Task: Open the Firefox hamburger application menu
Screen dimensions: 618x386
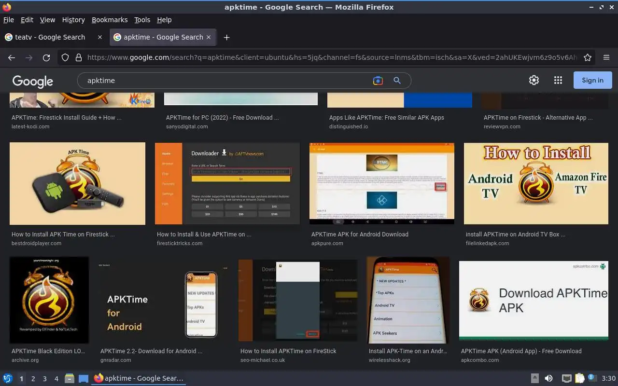Action: [x=606, y=57]
